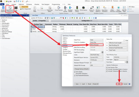Select Sequential mode
This screenshot has height=97, width=139.
coord(24,7)
